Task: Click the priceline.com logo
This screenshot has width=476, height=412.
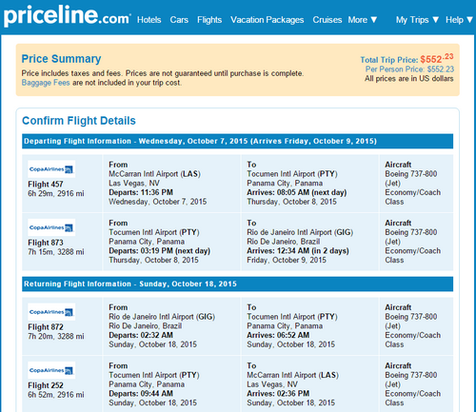Action: point(67,16)
